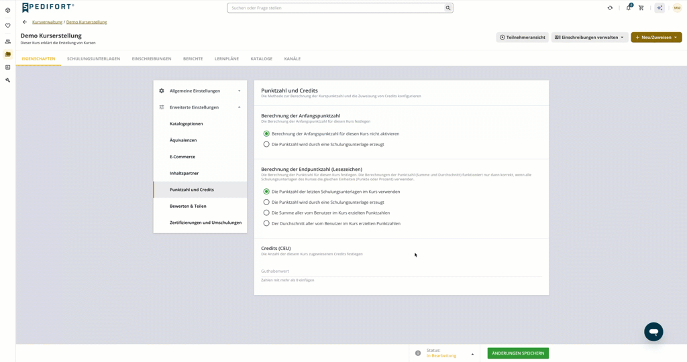Screen dimensions: 687x362
Task: Open Teilnehmeransicht
Action: (x=522, y=38)
